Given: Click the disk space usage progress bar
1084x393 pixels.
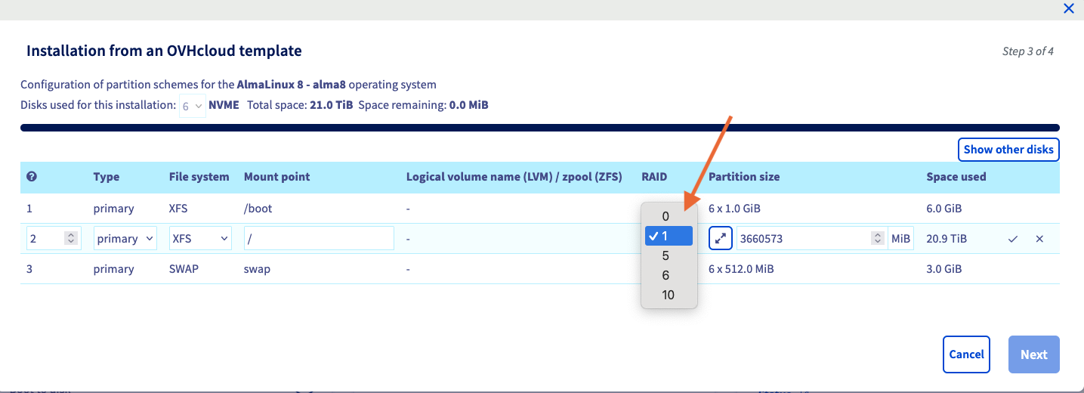Looking at the screenshot, I should [x=540, y=128].
